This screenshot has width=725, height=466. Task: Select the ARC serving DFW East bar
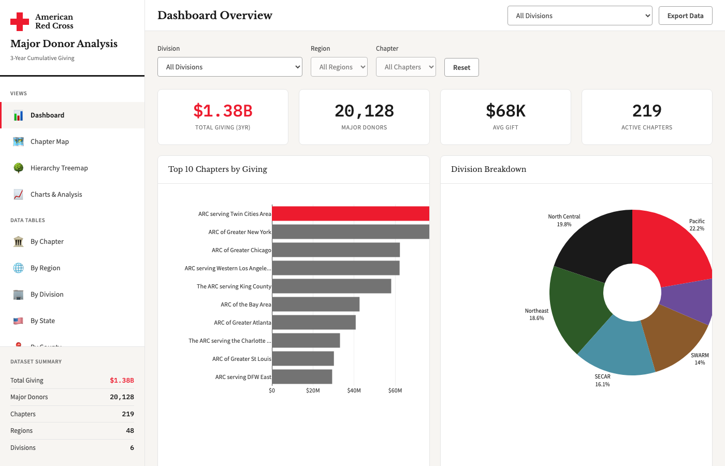click(x=302, y=377)
